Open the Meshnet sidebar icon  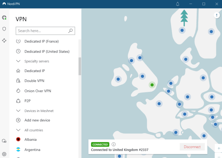tap(4, 41)
